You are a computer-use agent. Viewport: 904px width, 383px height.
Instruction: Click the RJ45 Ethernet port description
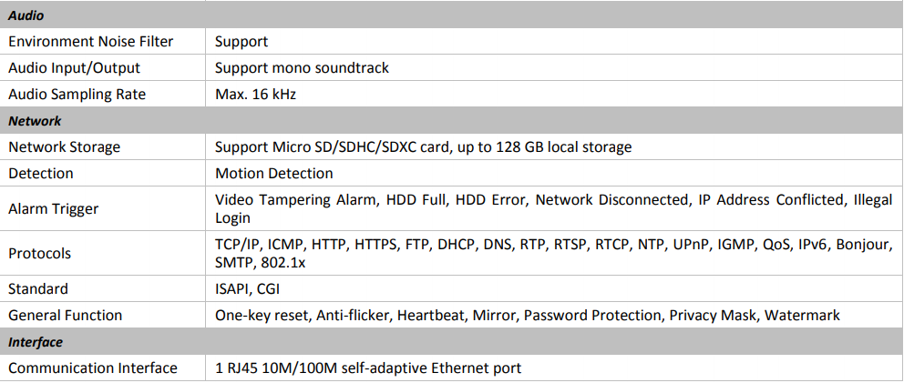click(x=368, y=368)
